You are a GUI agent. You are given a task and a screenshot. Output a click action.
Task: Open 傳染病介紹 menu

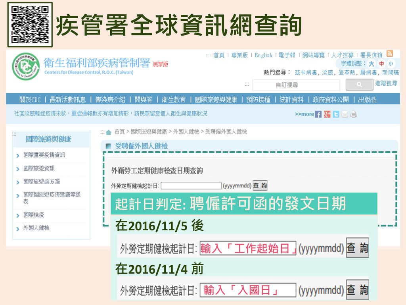pos(110,100)
